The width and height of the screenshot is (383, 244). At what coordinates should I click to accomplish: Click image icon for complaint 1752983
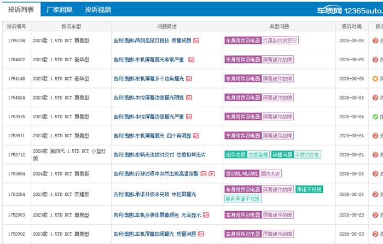tap(206, 215)
